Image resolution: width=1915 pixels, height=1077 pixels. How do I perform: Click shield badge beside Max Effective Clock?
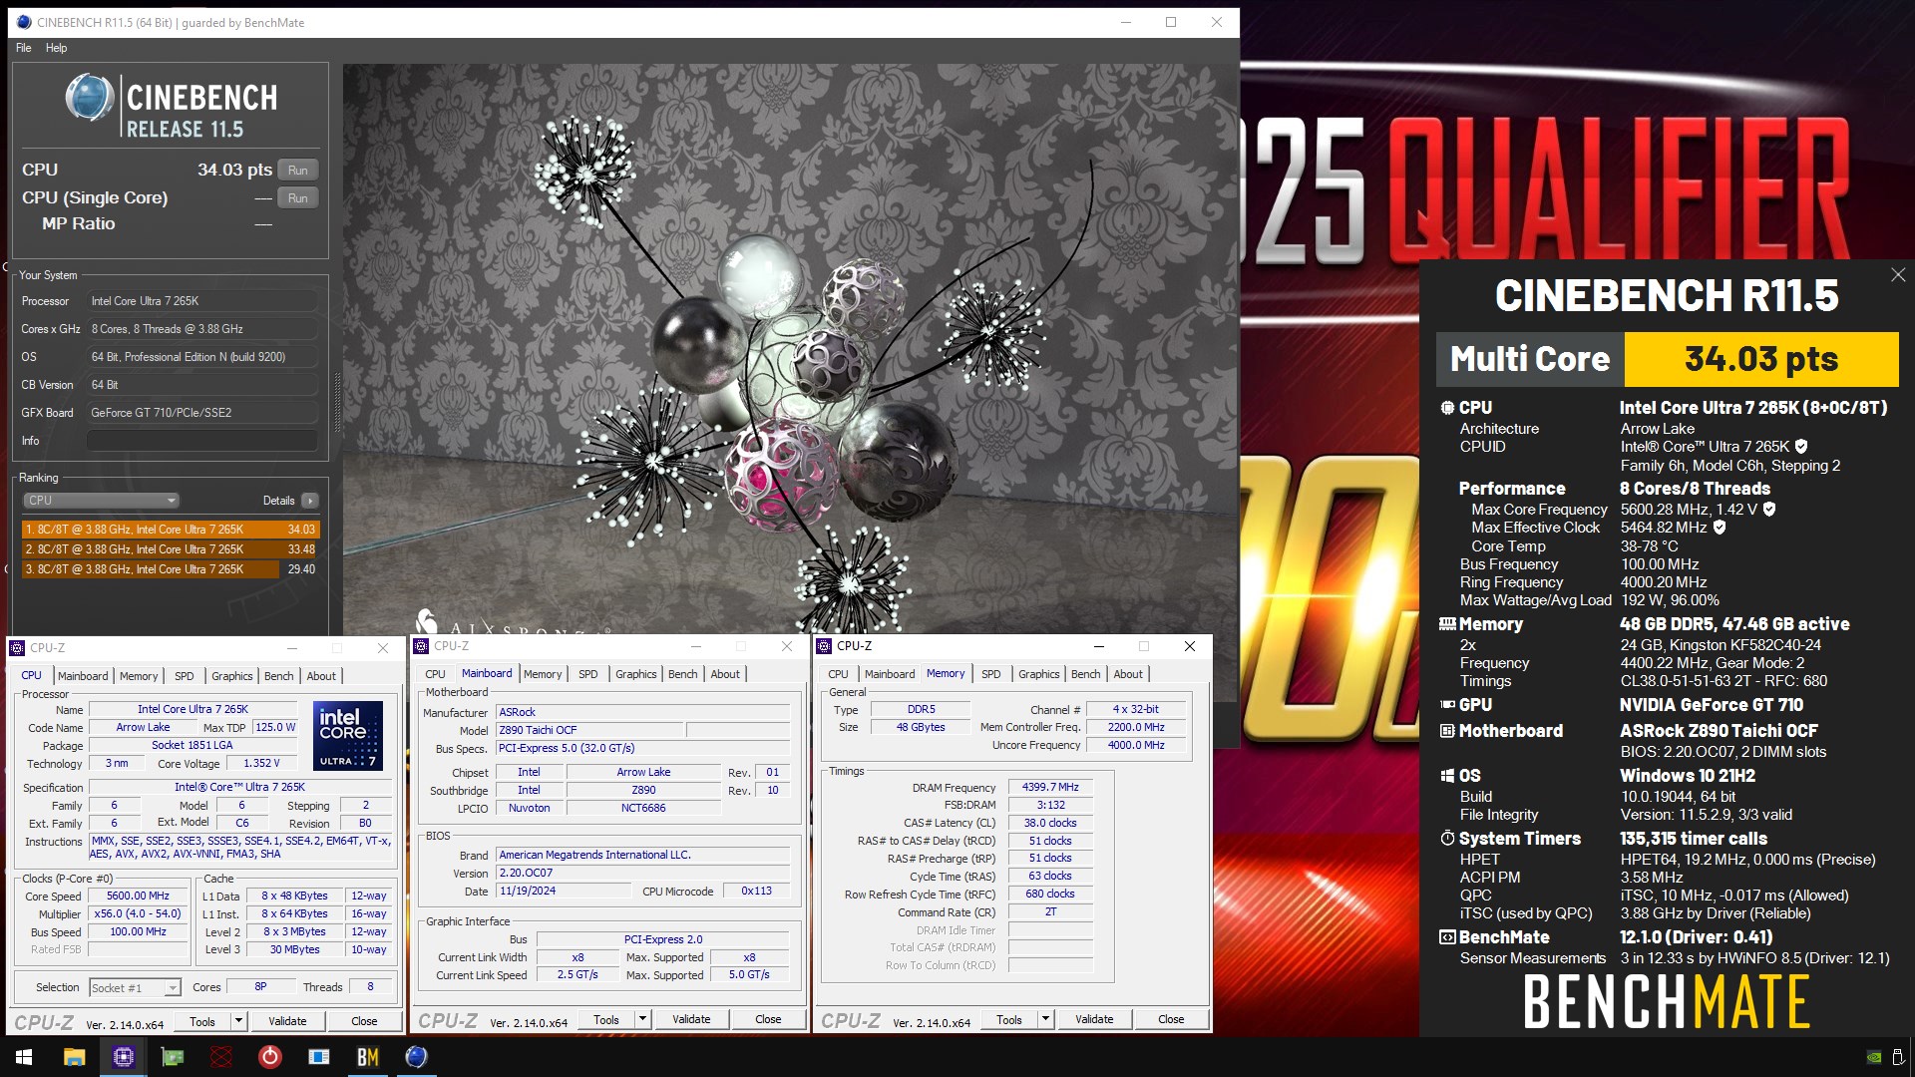1720,528
